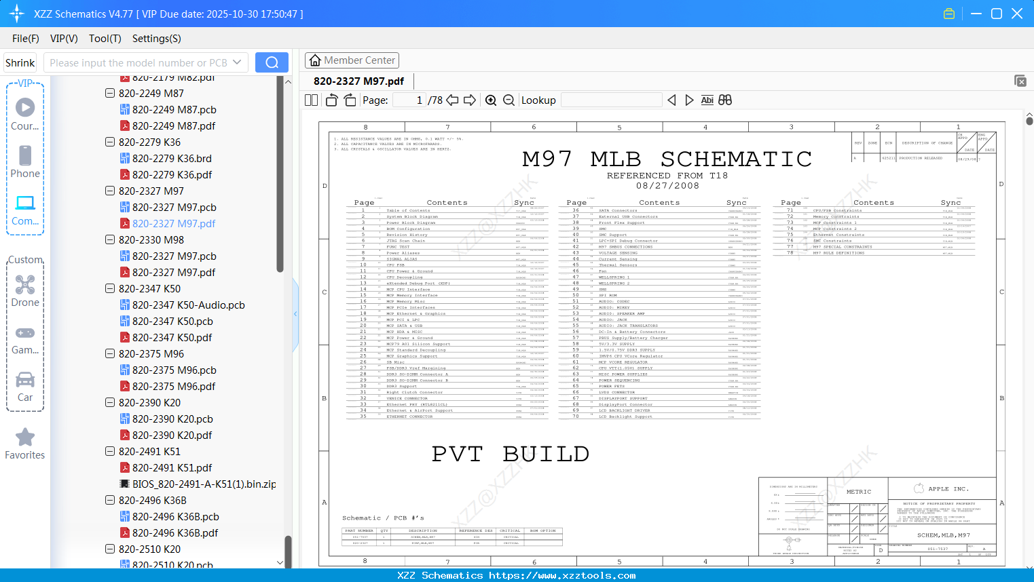This screenshot has width=1034, height=582.
Task: Click the page number field
Action: [x=409, y=100]
